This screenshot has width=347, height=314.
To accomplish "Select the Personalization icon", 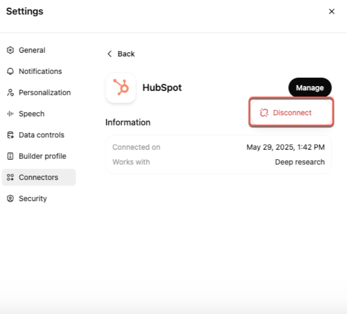I will coord(10,92).
